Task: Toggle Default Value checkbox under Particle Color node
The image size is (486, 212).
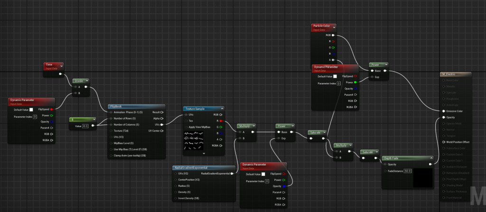Action: coord(335,76)
